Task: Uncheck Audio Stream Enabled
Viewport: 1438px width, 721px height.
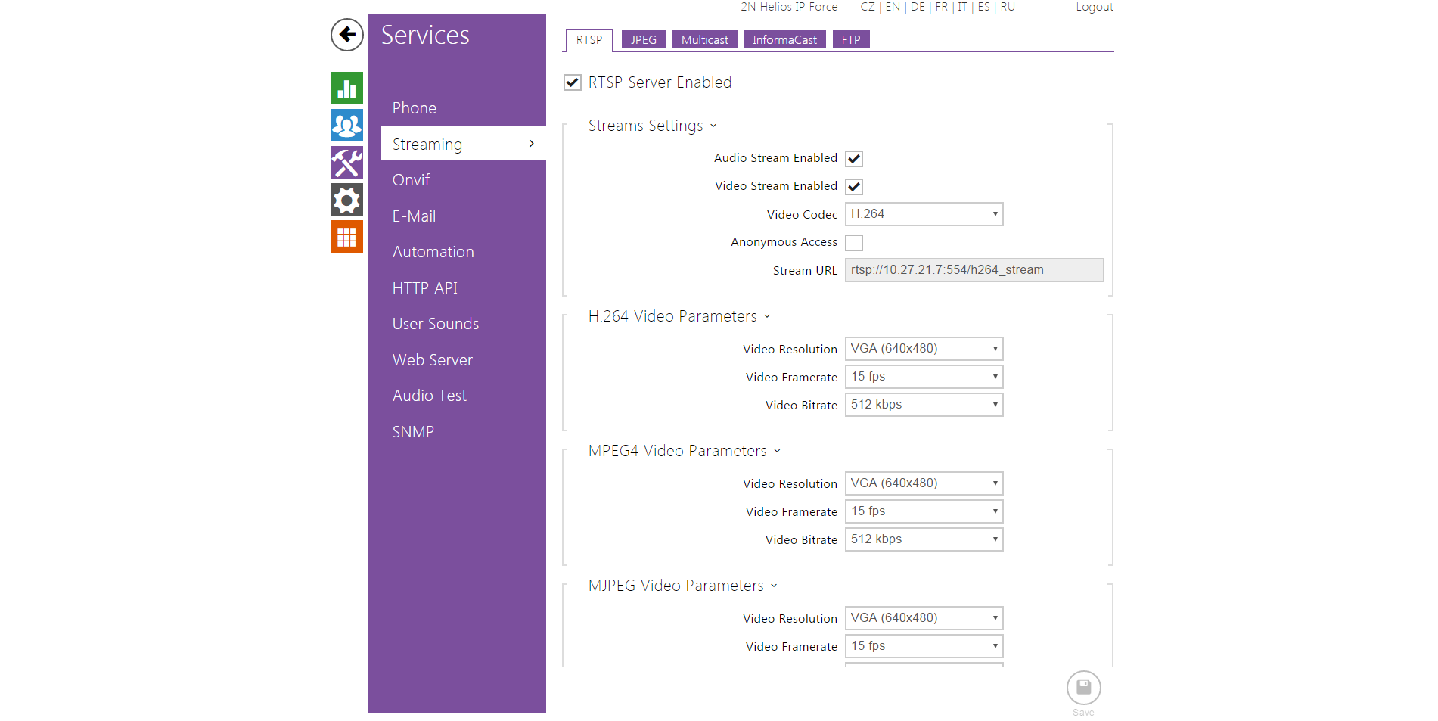Action: (x=854, y=159)
